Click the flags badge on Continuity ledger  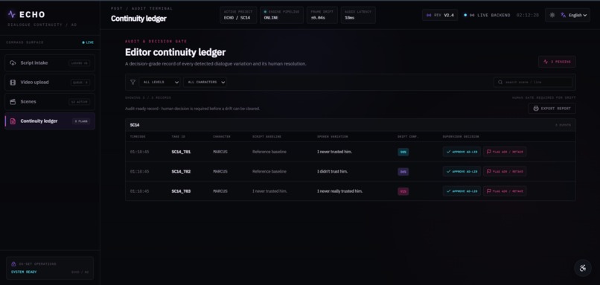pos(81,121)
